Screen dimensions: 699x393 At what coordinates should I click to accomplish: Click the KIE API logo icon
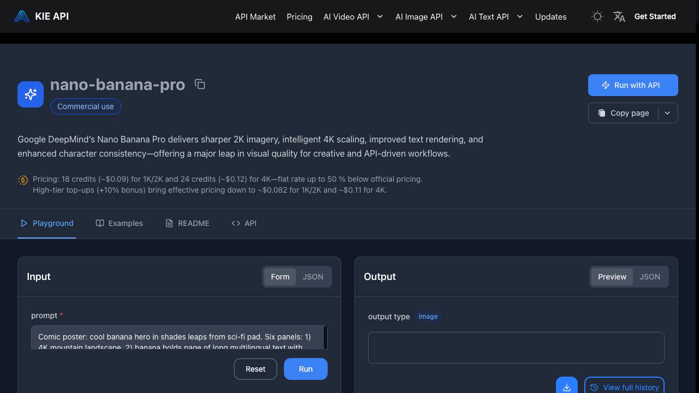(22, 16)
